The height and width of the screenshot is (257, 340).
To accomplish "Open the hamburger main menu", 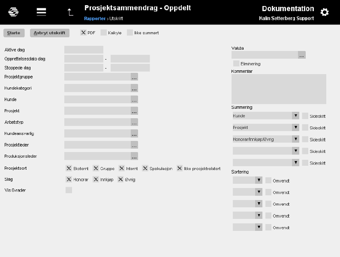I will (x=41, y=12).
